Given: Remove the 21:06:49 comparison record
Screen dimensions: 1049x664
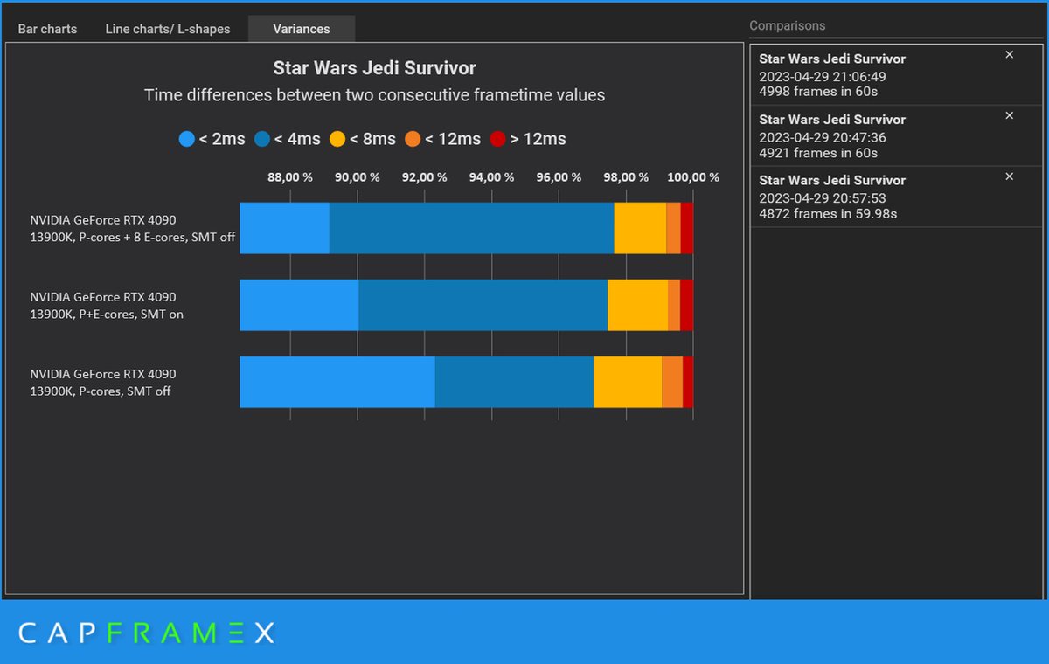Looking at the screenshot, I should (x=1009, y=55).
